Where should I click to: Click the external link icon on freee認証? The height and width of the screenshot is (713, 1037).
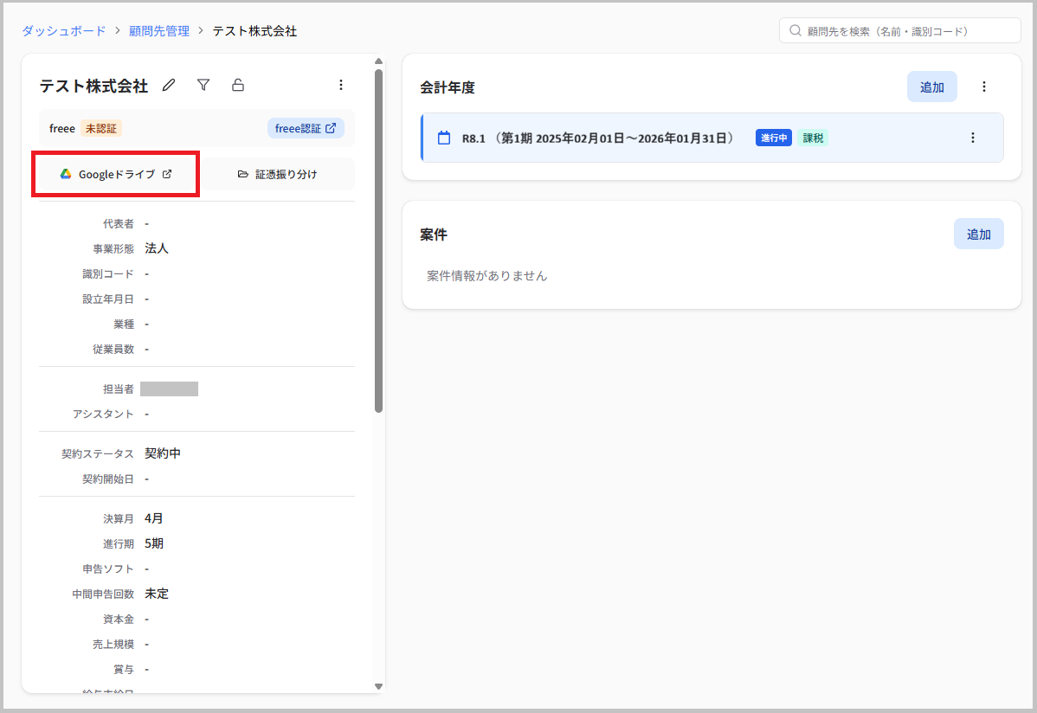click(331, 128)
